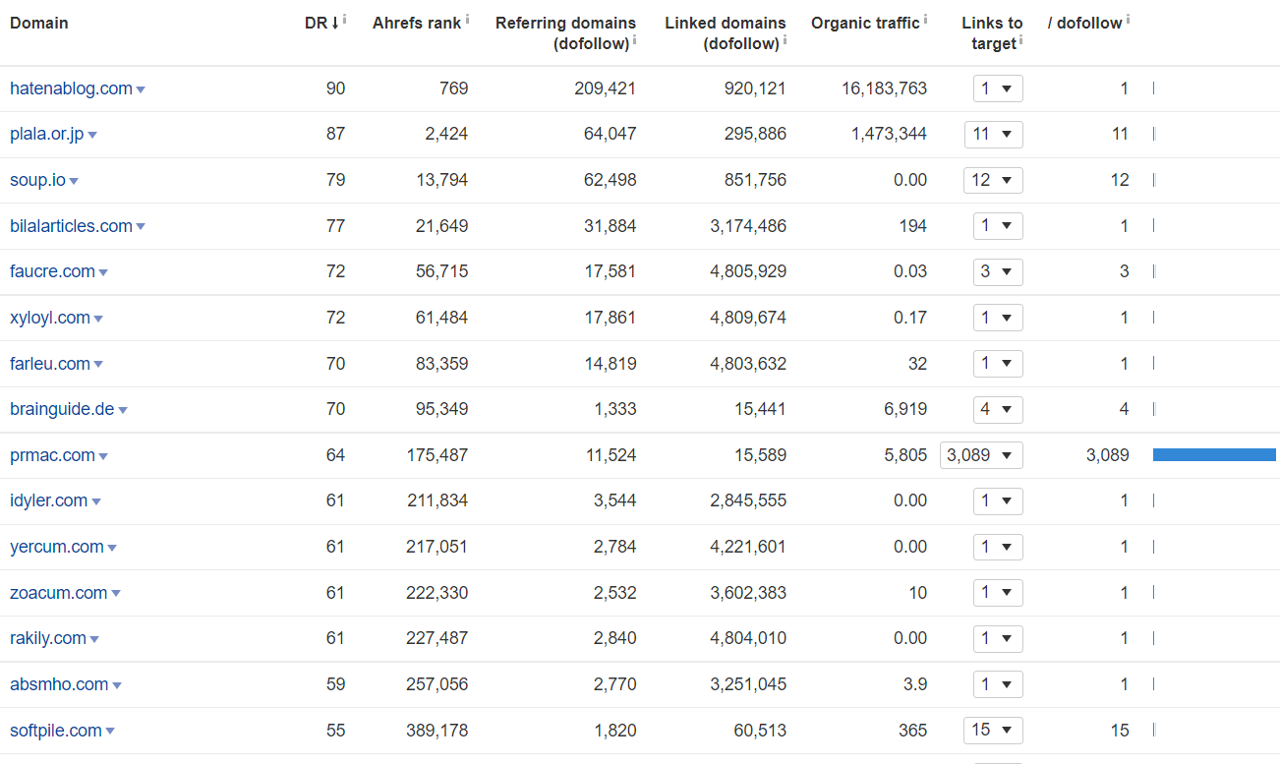The image size is (1280, 764).
Task: Click info icon for Links to target
Action: coord(1020,40)
